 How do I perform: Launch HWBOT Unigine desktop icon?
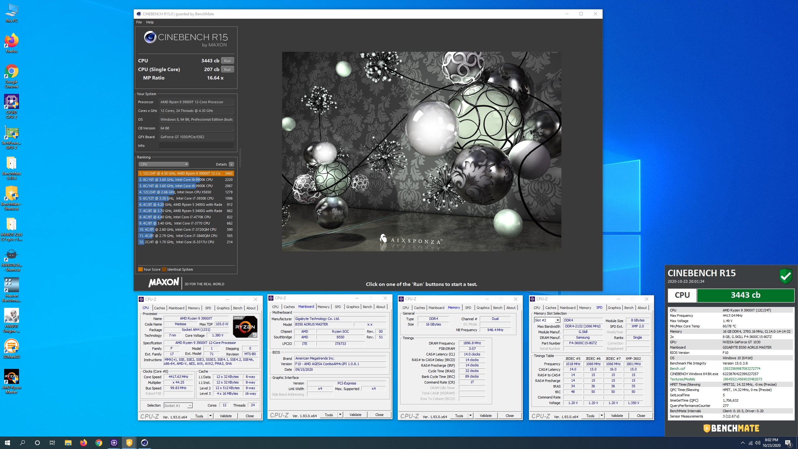point(12,321)
